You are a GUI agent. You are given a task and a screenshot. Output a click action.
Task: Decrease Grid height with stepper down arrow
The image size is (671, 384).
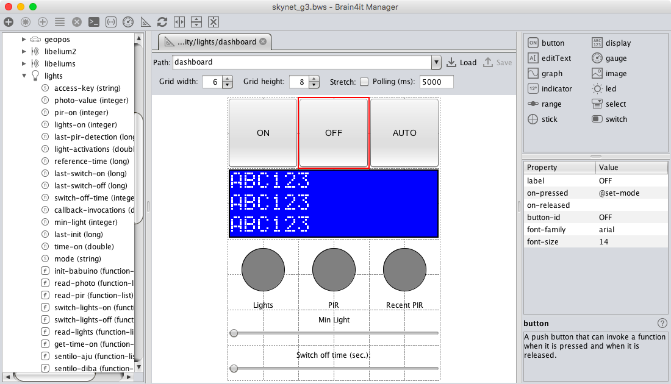314,85
